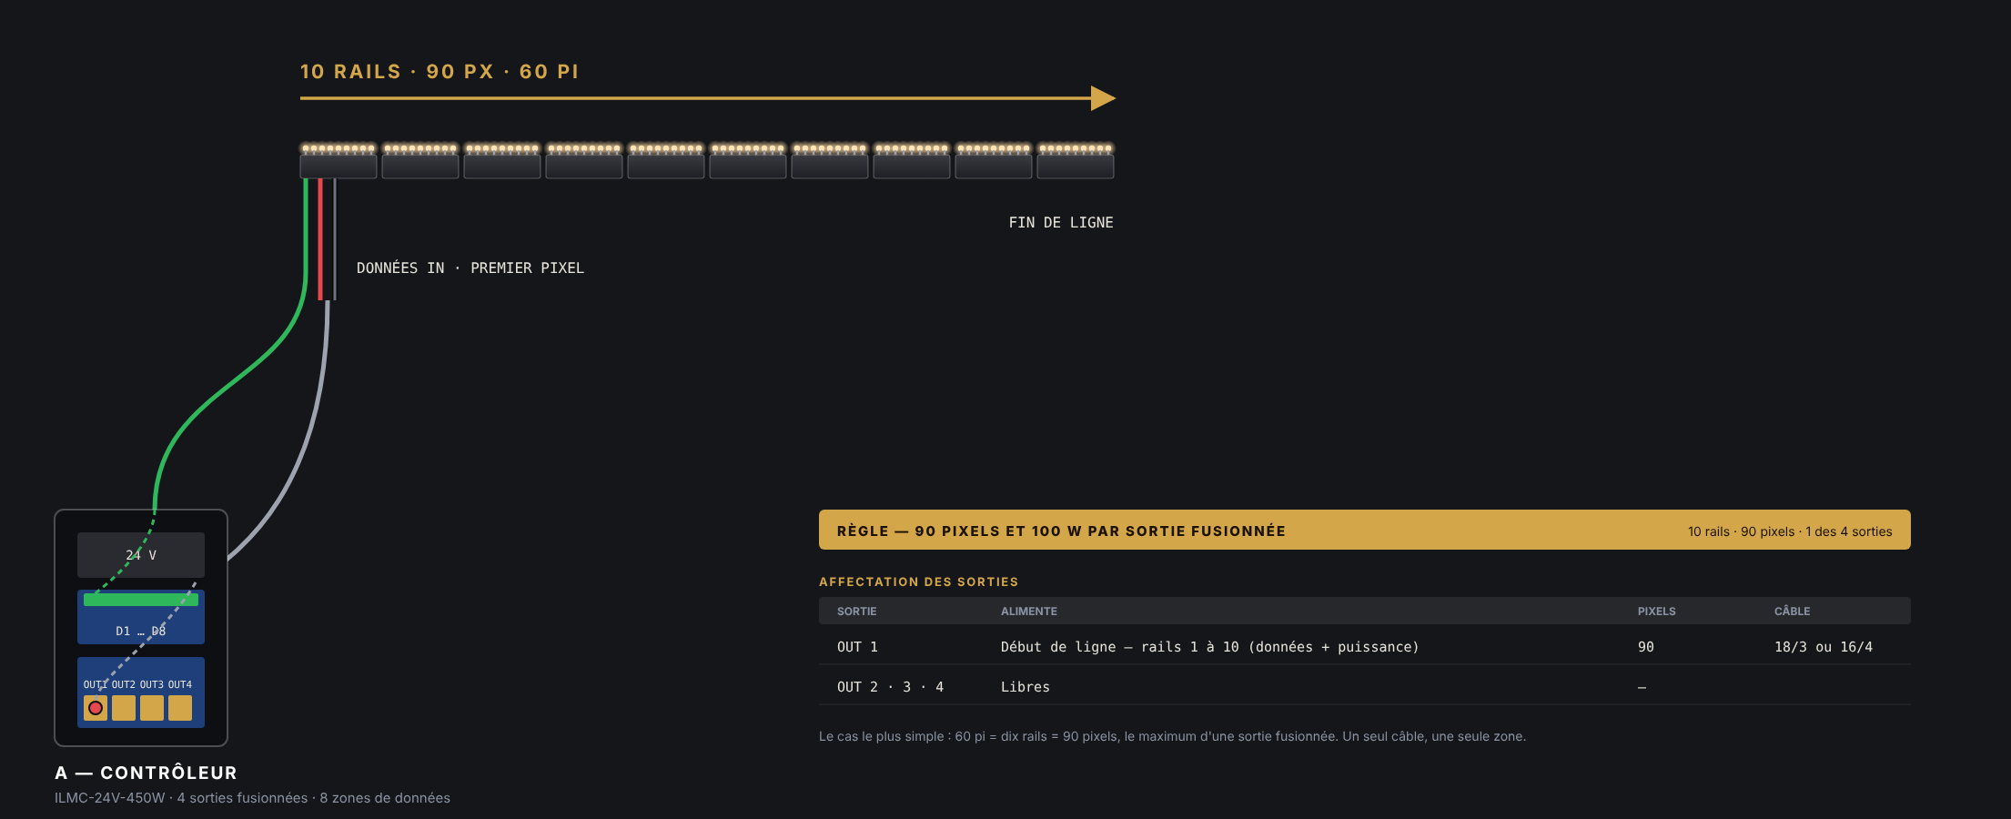Click the SORTIE column header
Viewport: 2011px width, 819px height.
click(857, 612)
